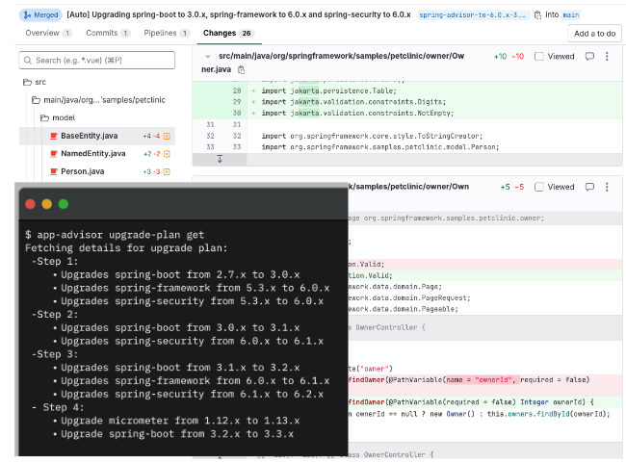The width and height of the screenshot is (626, 463).
Task: Collapse the Owner.java file diff chevron
Action: point(208,57)
